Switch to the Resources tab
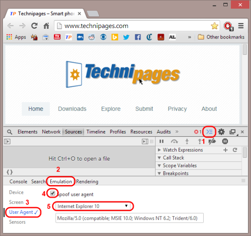 [x=141, y=132]
